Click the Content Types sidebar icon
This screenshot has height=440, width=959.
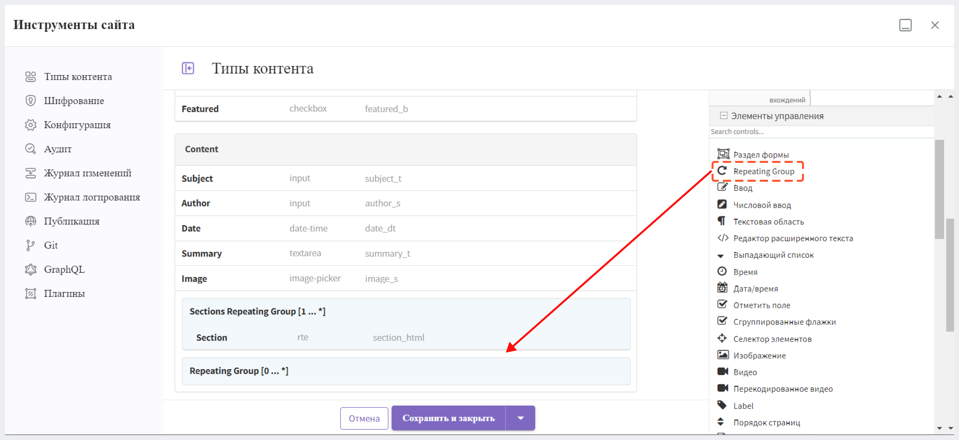pos(30,76)
